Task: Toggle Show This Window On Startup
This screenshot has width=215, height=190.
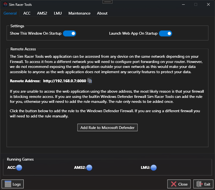Action: point(69,34)
